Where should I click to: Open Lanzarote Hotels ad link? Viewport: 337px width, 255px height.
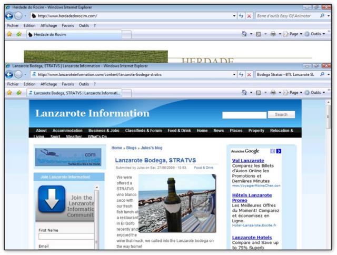pos(252,238)
